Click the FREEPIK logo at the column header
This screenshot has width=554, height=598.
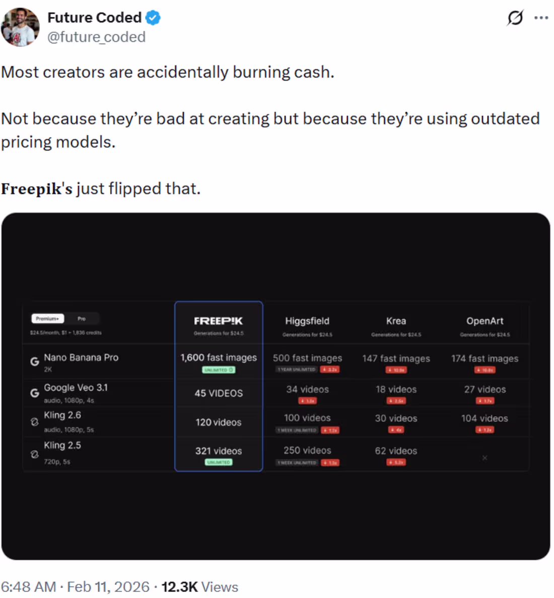pos(218,320)
